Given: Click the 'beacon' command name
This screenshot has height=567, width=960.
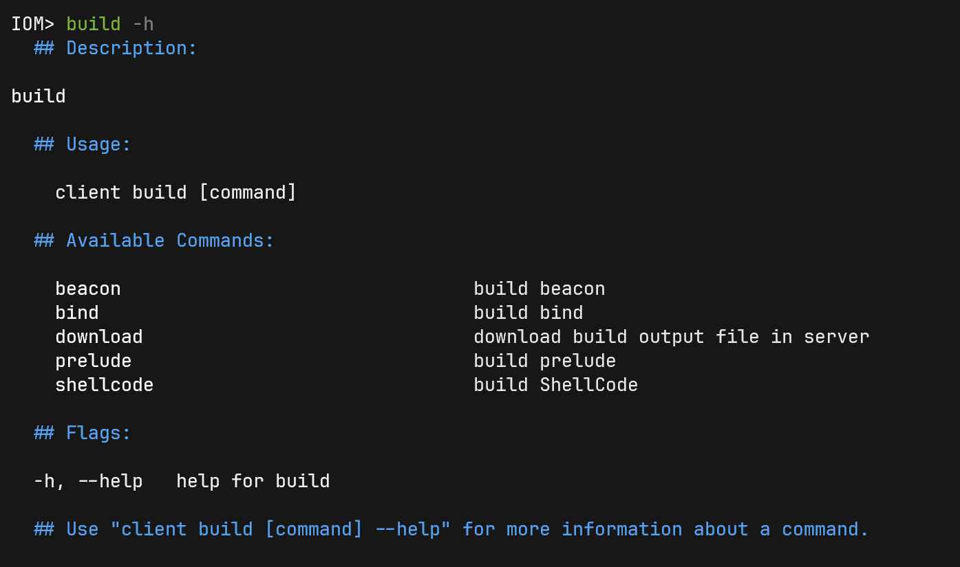Looking at the screenshot, I should (88, 289).
